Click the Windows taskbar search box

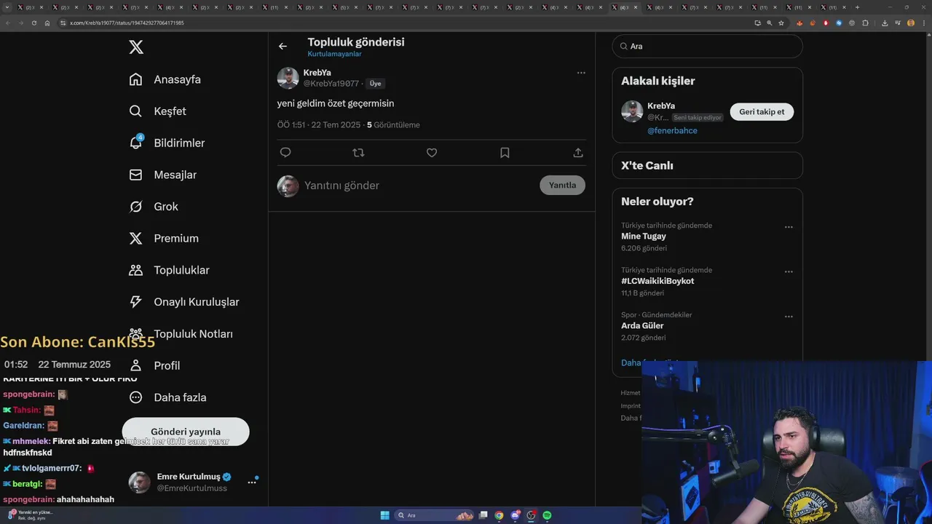(x=435, y=515)
